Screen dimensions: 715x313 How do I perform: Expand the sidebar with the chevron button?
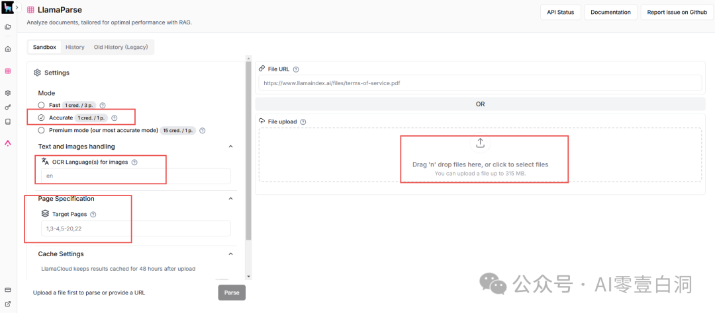point(17,8)
